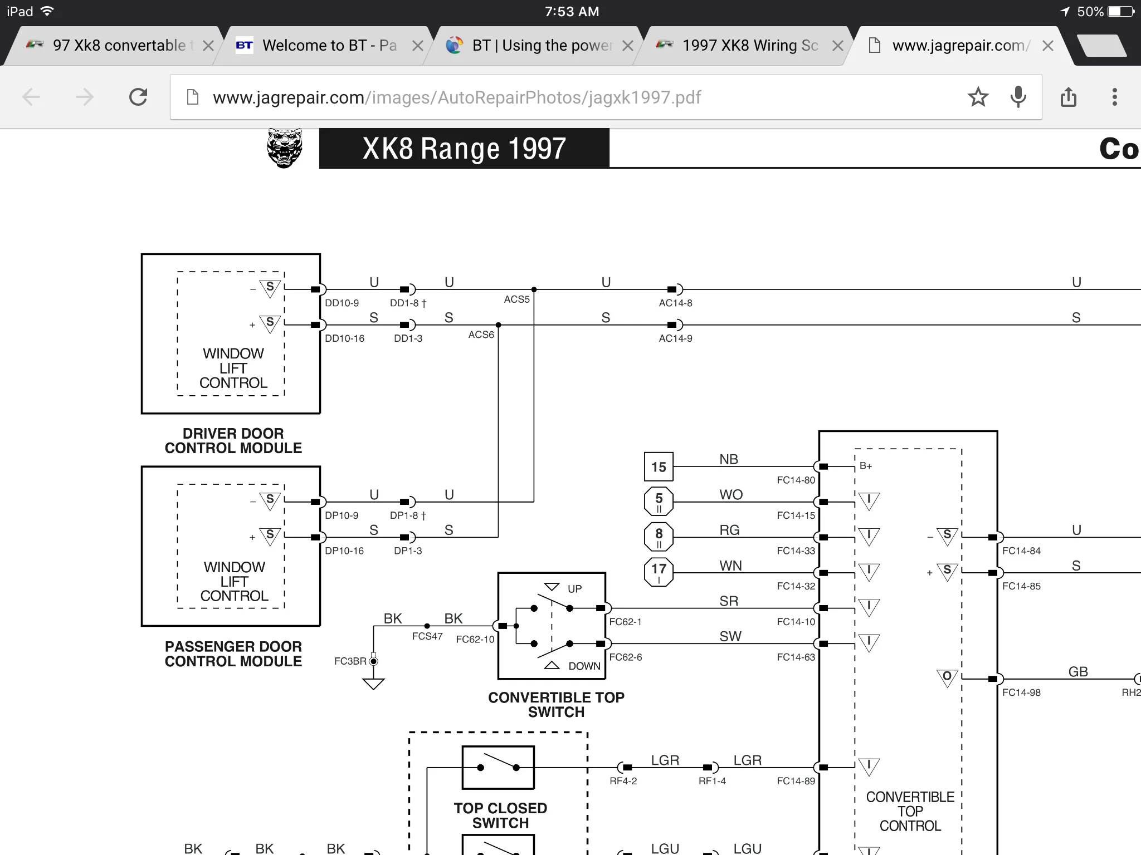Open the Chrome three-dot menu

pos(1114,97)
